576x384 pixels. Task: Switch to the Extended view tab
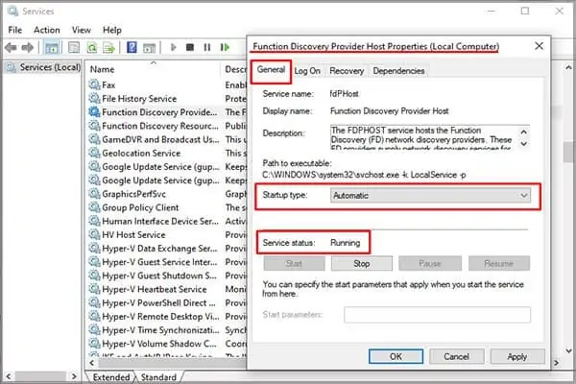(111, 377)
